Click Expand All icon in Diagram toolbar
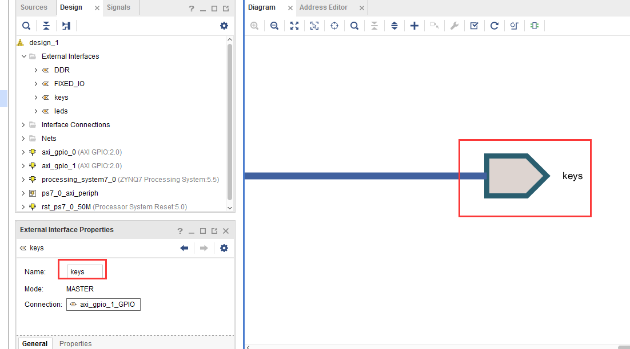The image size is (630, 349). [394, 26]
